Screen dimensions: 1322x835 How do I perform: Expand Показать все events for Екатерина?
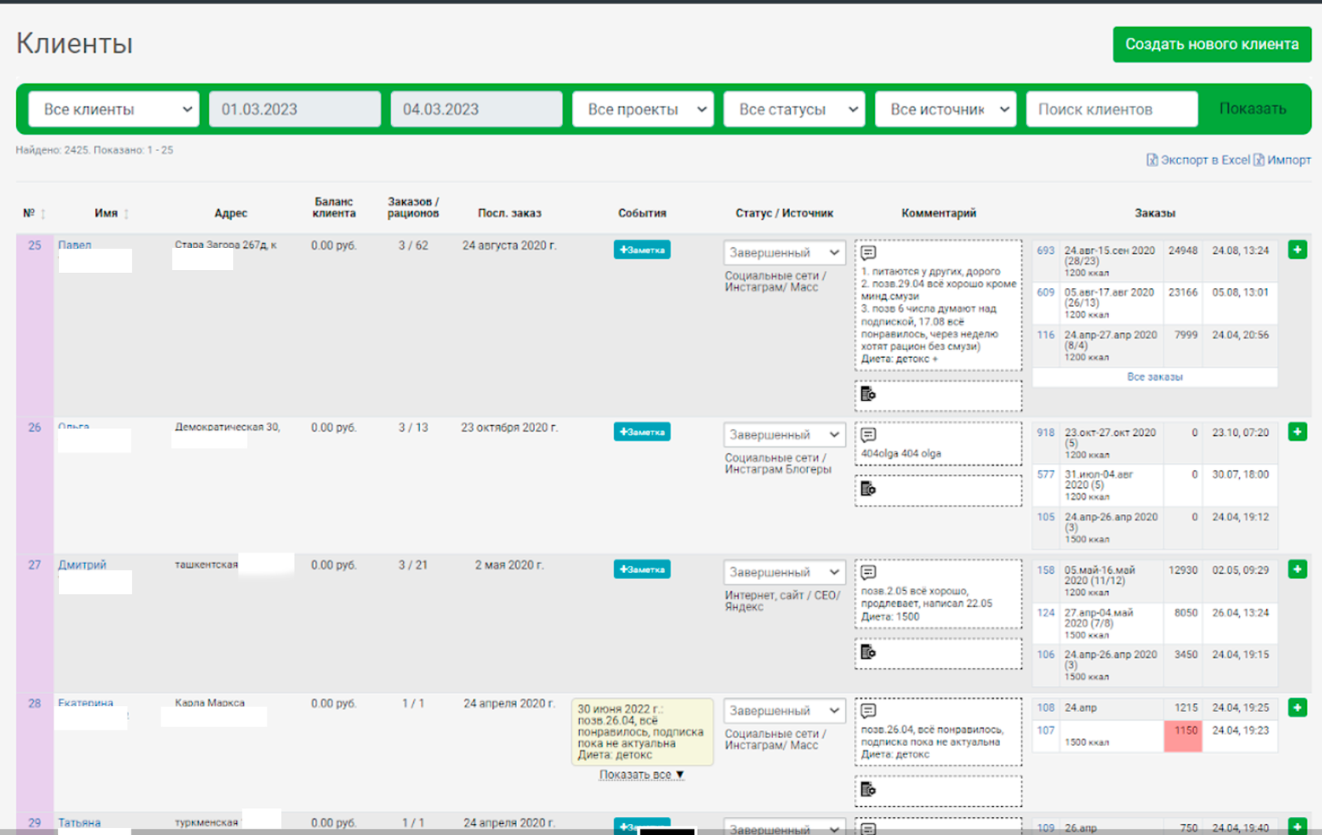coord(641,774)
